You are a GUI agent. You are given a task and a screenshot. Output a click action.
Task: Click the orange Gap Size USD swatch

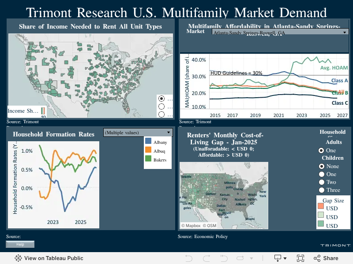(321, 206)
